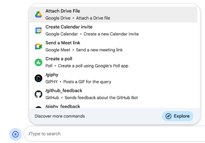Pick the /github_feedback command

click(x=64, y=91)
